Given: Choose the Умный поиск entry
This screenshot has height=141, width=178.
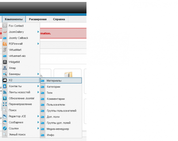Looking at the screenshot, I should tap(21, 134).
